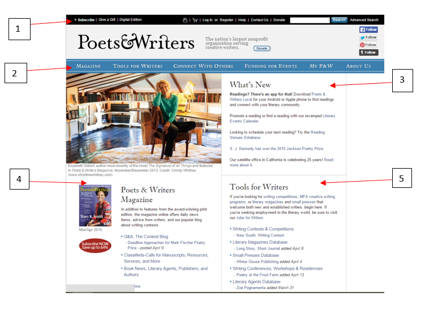Click What's New section heading
The height and width of the screenshot is (322, 429).
coord(250,85)
